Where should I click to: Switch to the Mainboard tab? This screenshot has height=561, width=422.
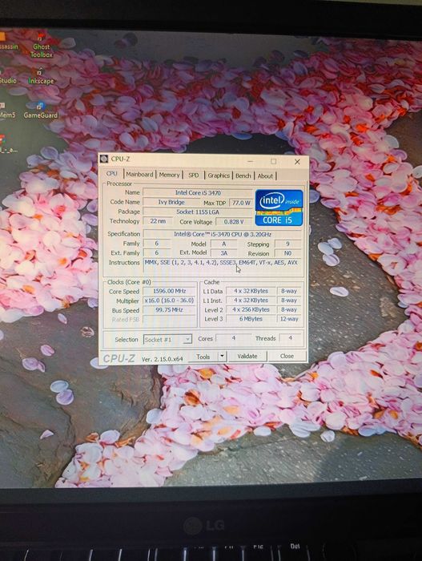click(x=139, y=175)
